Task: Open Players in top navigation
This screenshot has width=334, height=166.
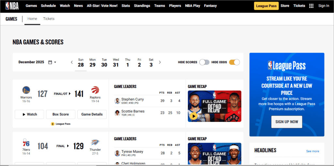Action: [175, 6]
